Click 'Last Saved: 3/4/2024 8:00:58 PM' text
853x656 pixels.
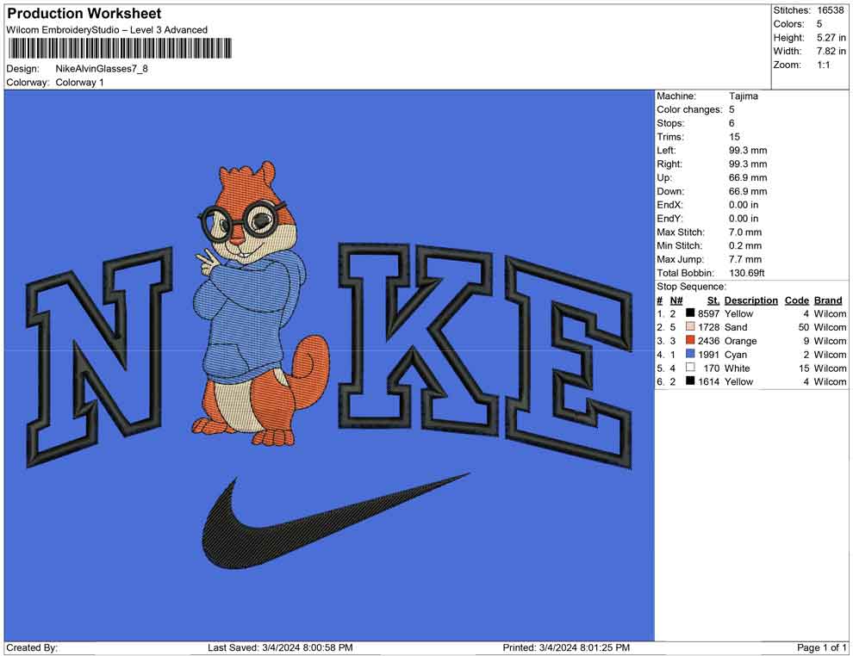[x=280, y=647]
